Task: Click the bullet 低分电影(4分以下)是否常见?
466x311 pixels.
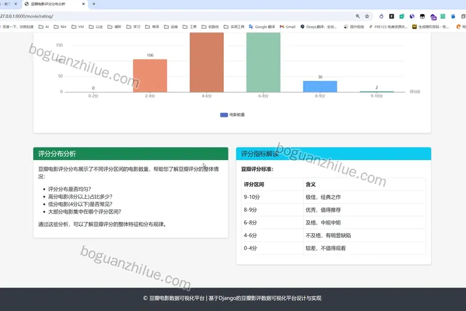Action: 80,204
